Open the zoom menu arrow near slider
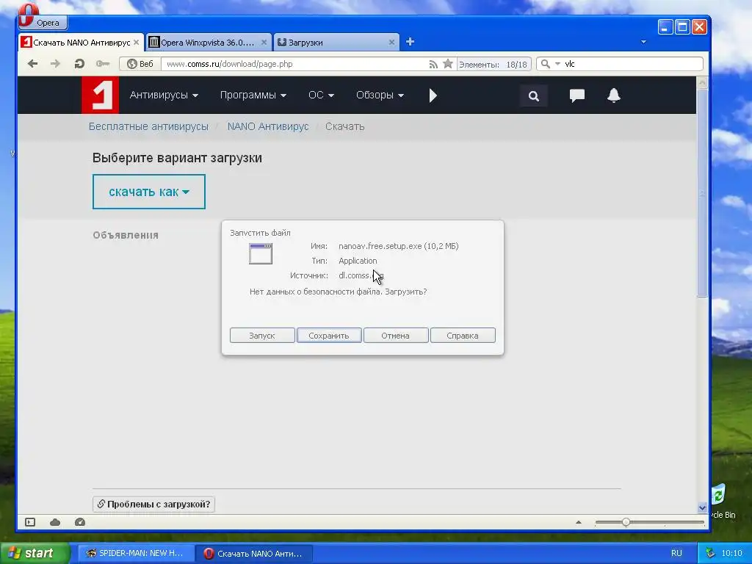The image size is (752, 564). click(x=579, y=522)
